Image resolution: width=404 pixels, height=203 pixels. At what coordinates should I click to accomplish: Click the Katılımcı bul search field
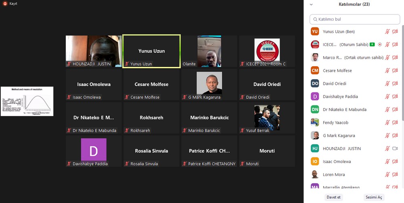(354, 19)
